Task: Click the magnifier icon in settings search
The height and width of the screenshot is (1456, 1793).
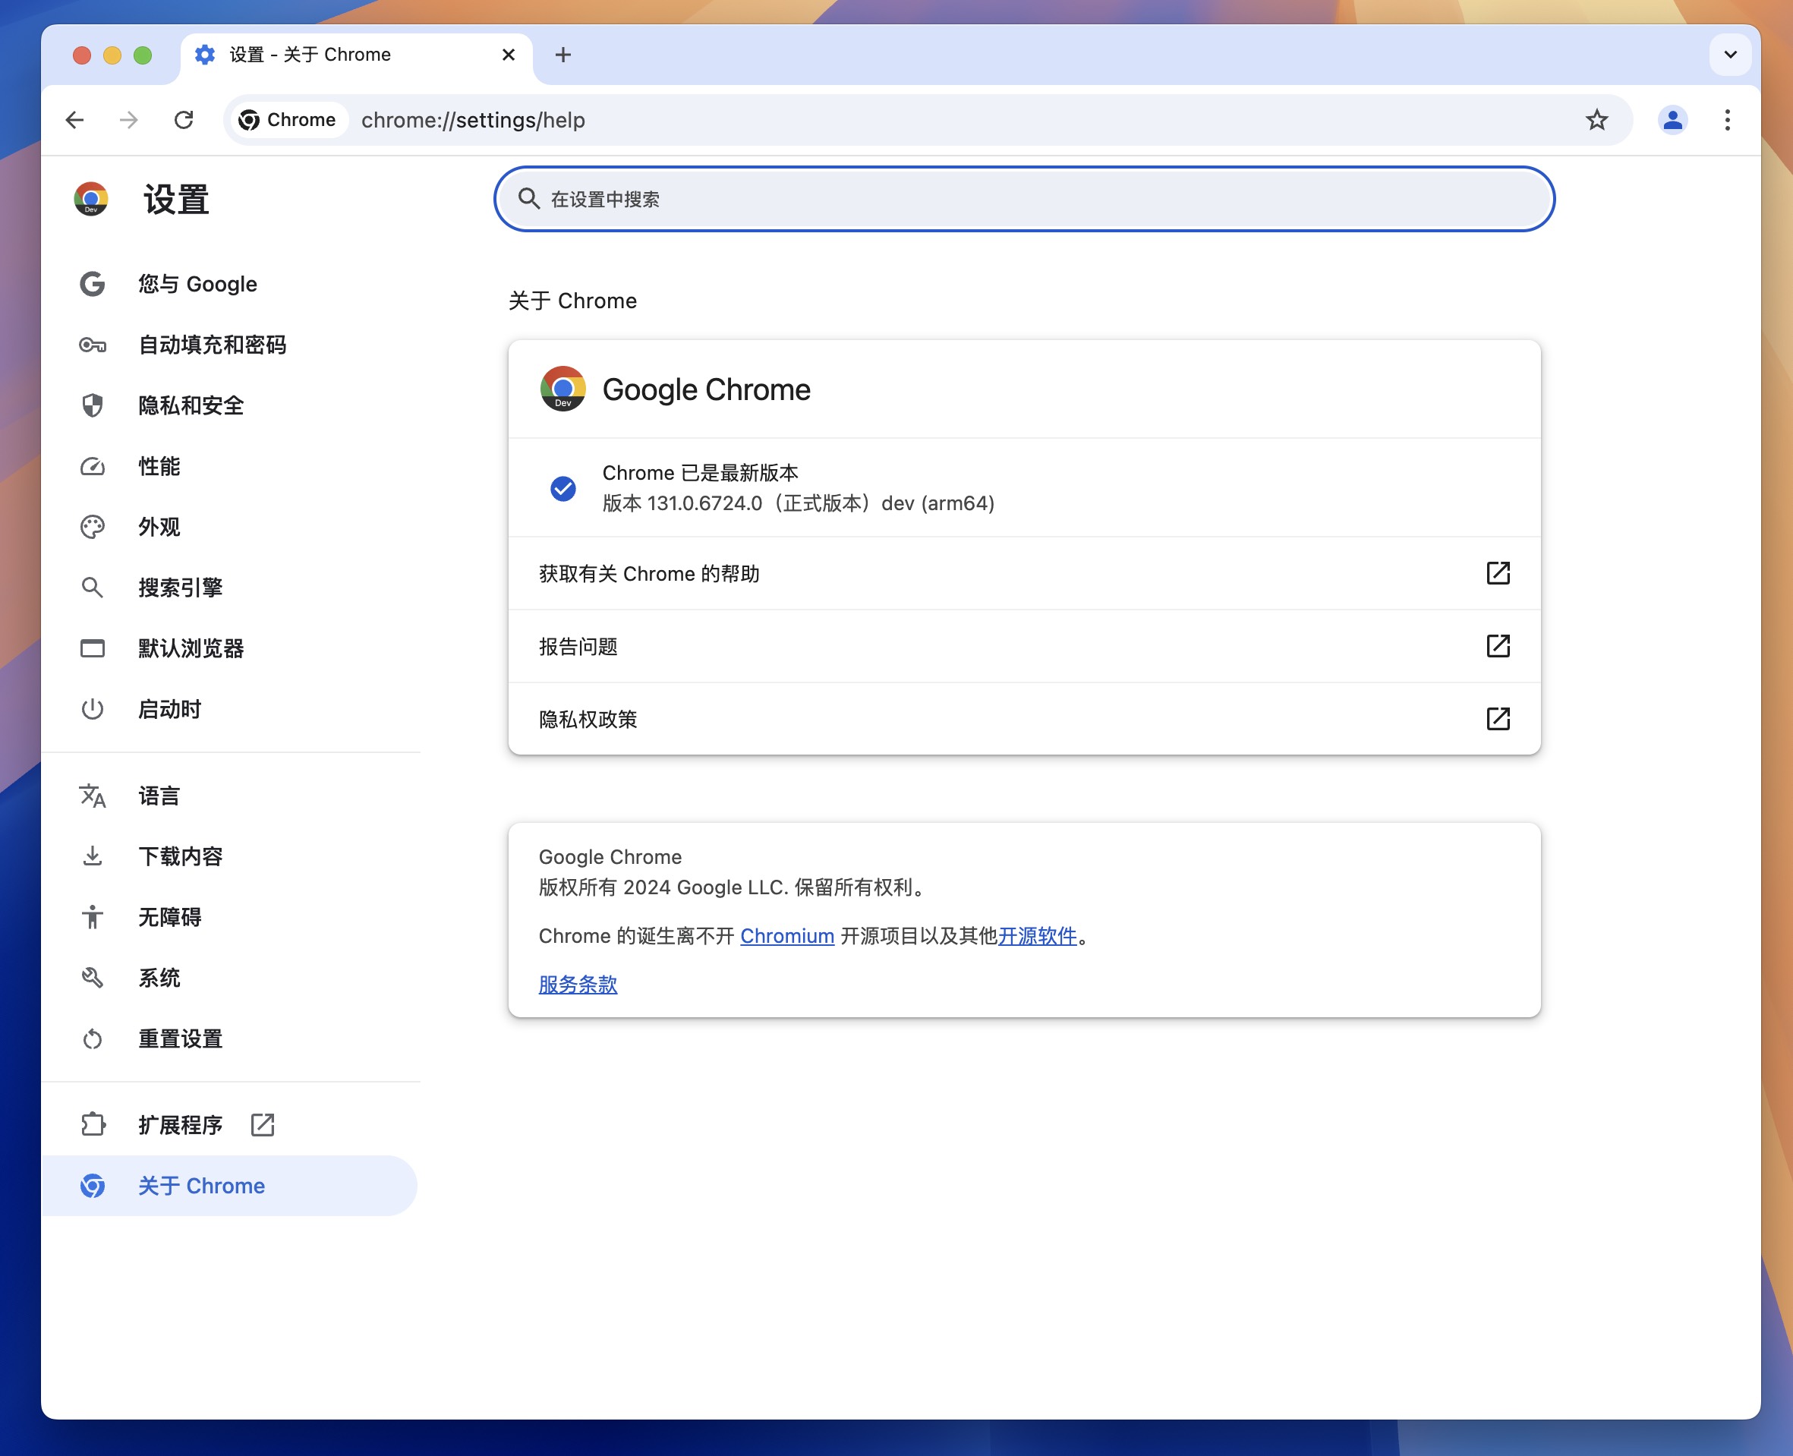Action: tap(528, 199)
